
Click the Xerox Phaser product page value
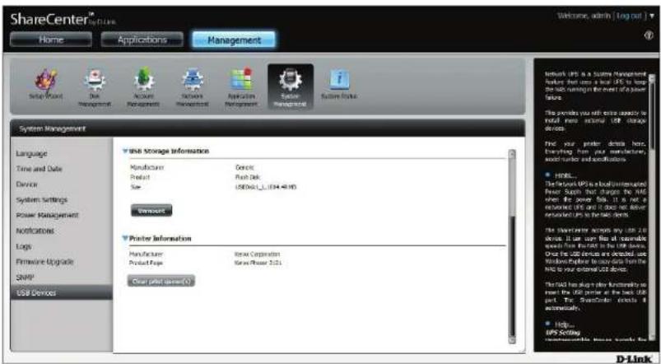258,263
